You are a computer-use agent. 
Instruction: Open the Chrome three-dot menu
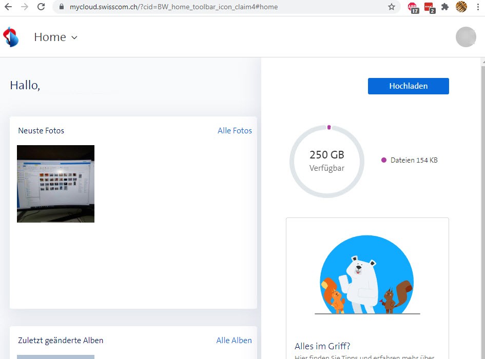coord(477,7)
